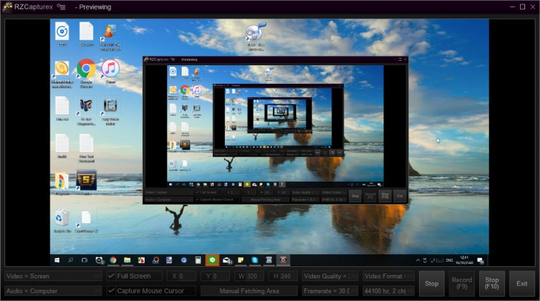The image size is (540, 301).
Task: Click the ENG language indicator in the tray
Action: click(x=450, y=260)
